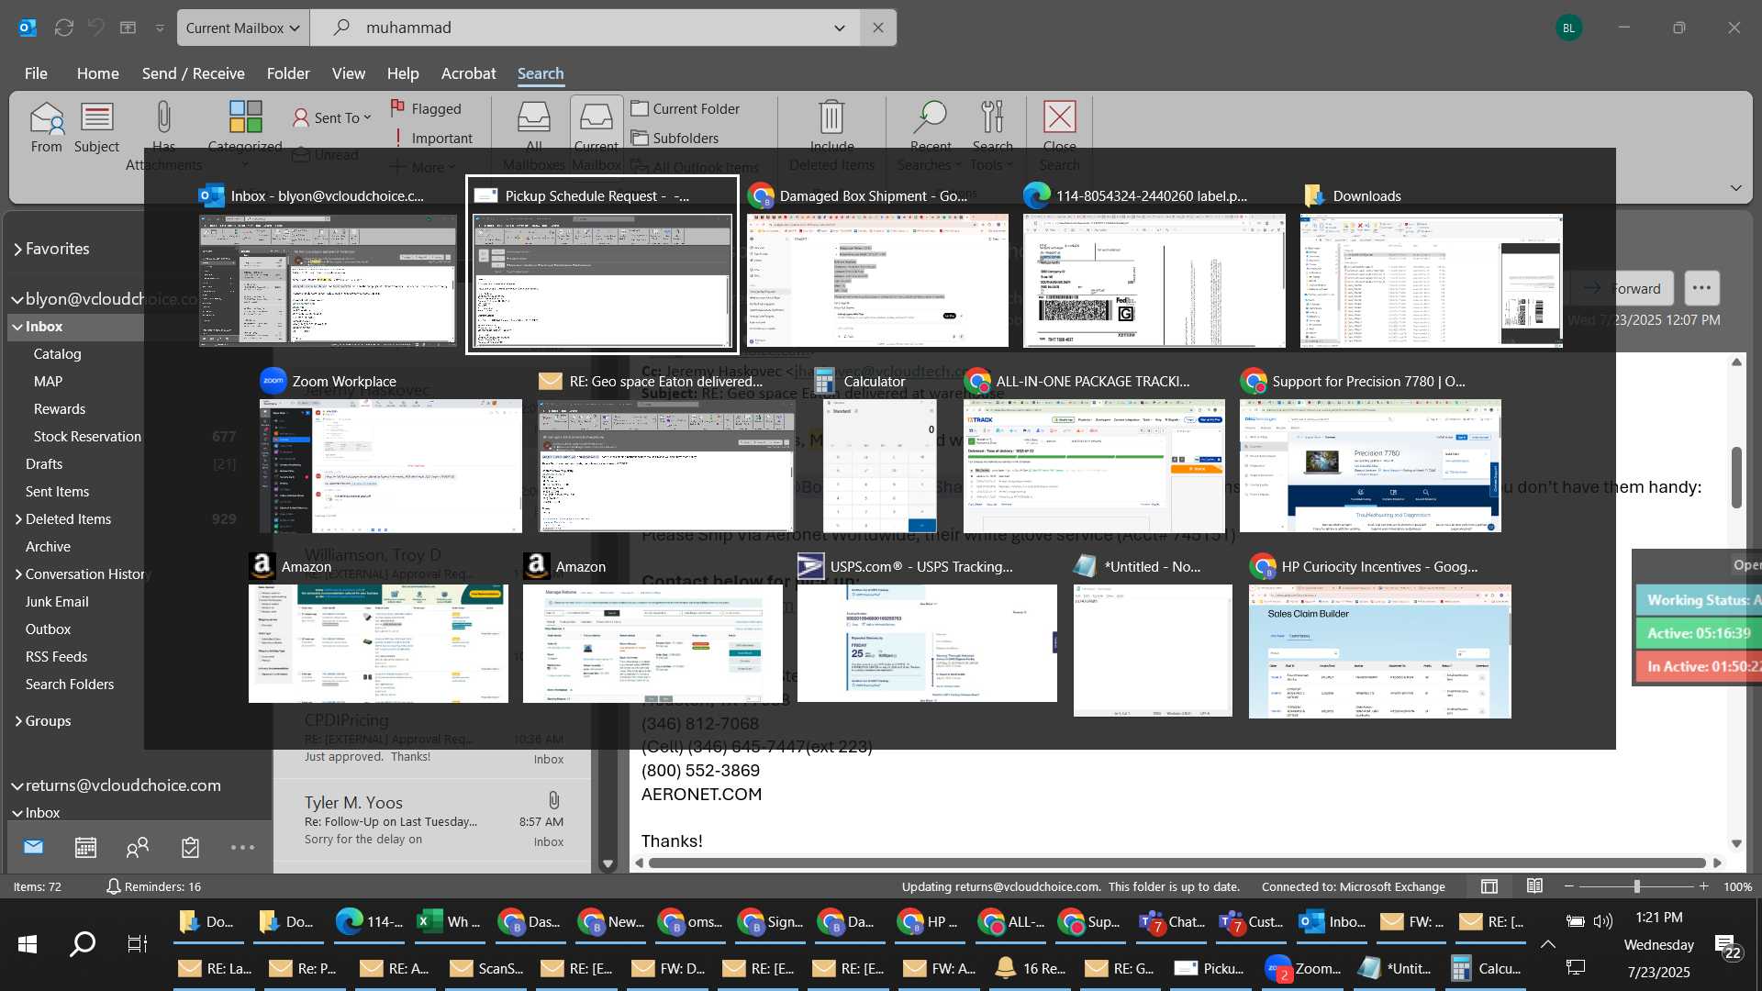Click the Has Attachments paperclip icon
This screenshot has width=1762, height=991.
[x=163, y=117]
